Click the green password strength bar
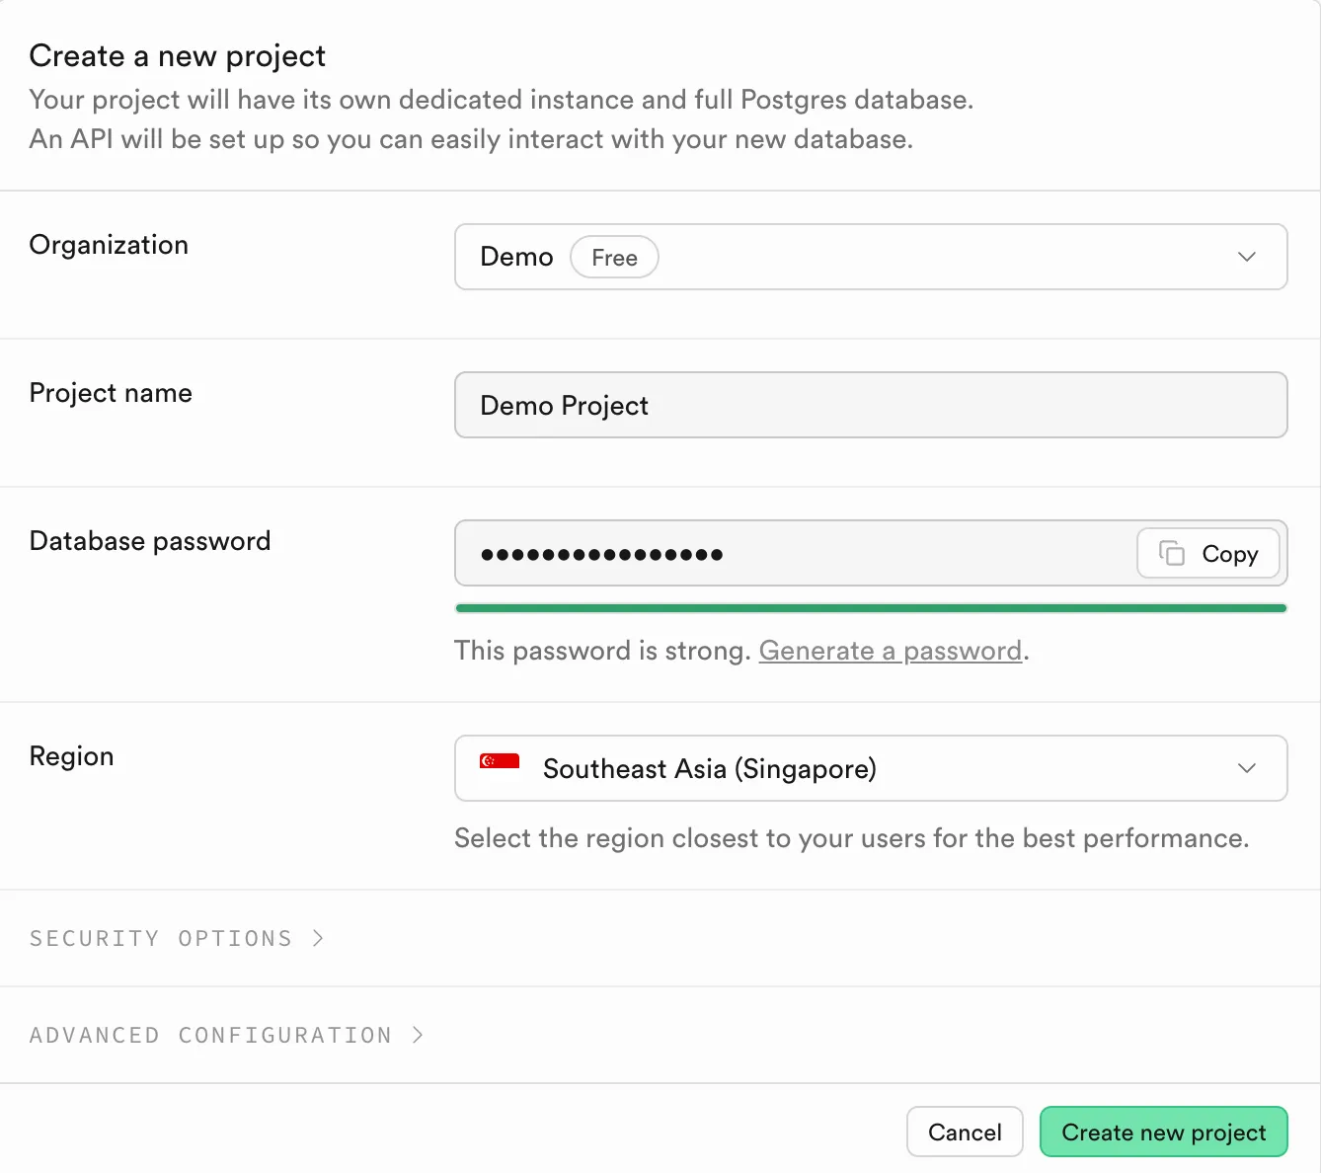The width and height of the screenshot is (1321, 1173). tap(871, 608)
